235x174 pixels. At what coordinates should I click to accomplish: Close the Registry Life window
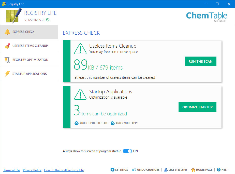pos(229,4)
